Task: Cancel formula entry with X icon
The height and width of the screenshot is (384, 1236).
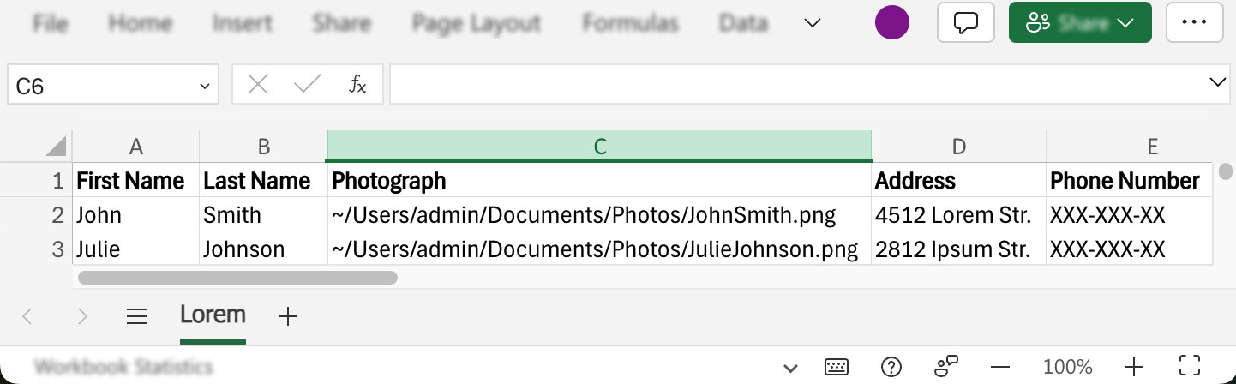Action: 258,84
